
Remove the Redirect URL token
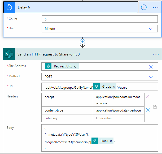pos(75,67)
